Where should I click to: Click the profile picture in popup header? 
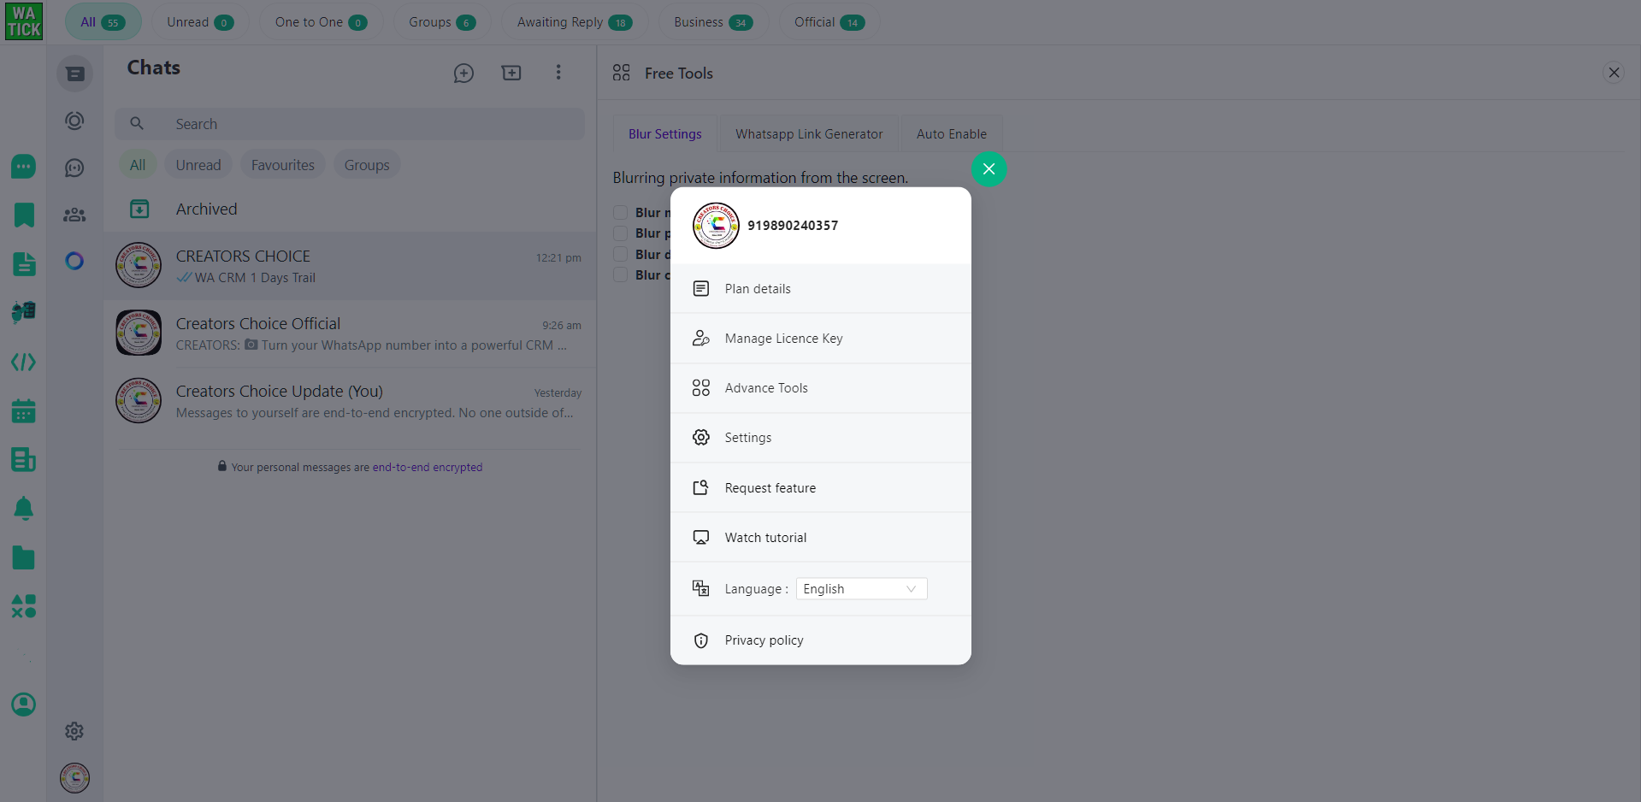point(716,226)
